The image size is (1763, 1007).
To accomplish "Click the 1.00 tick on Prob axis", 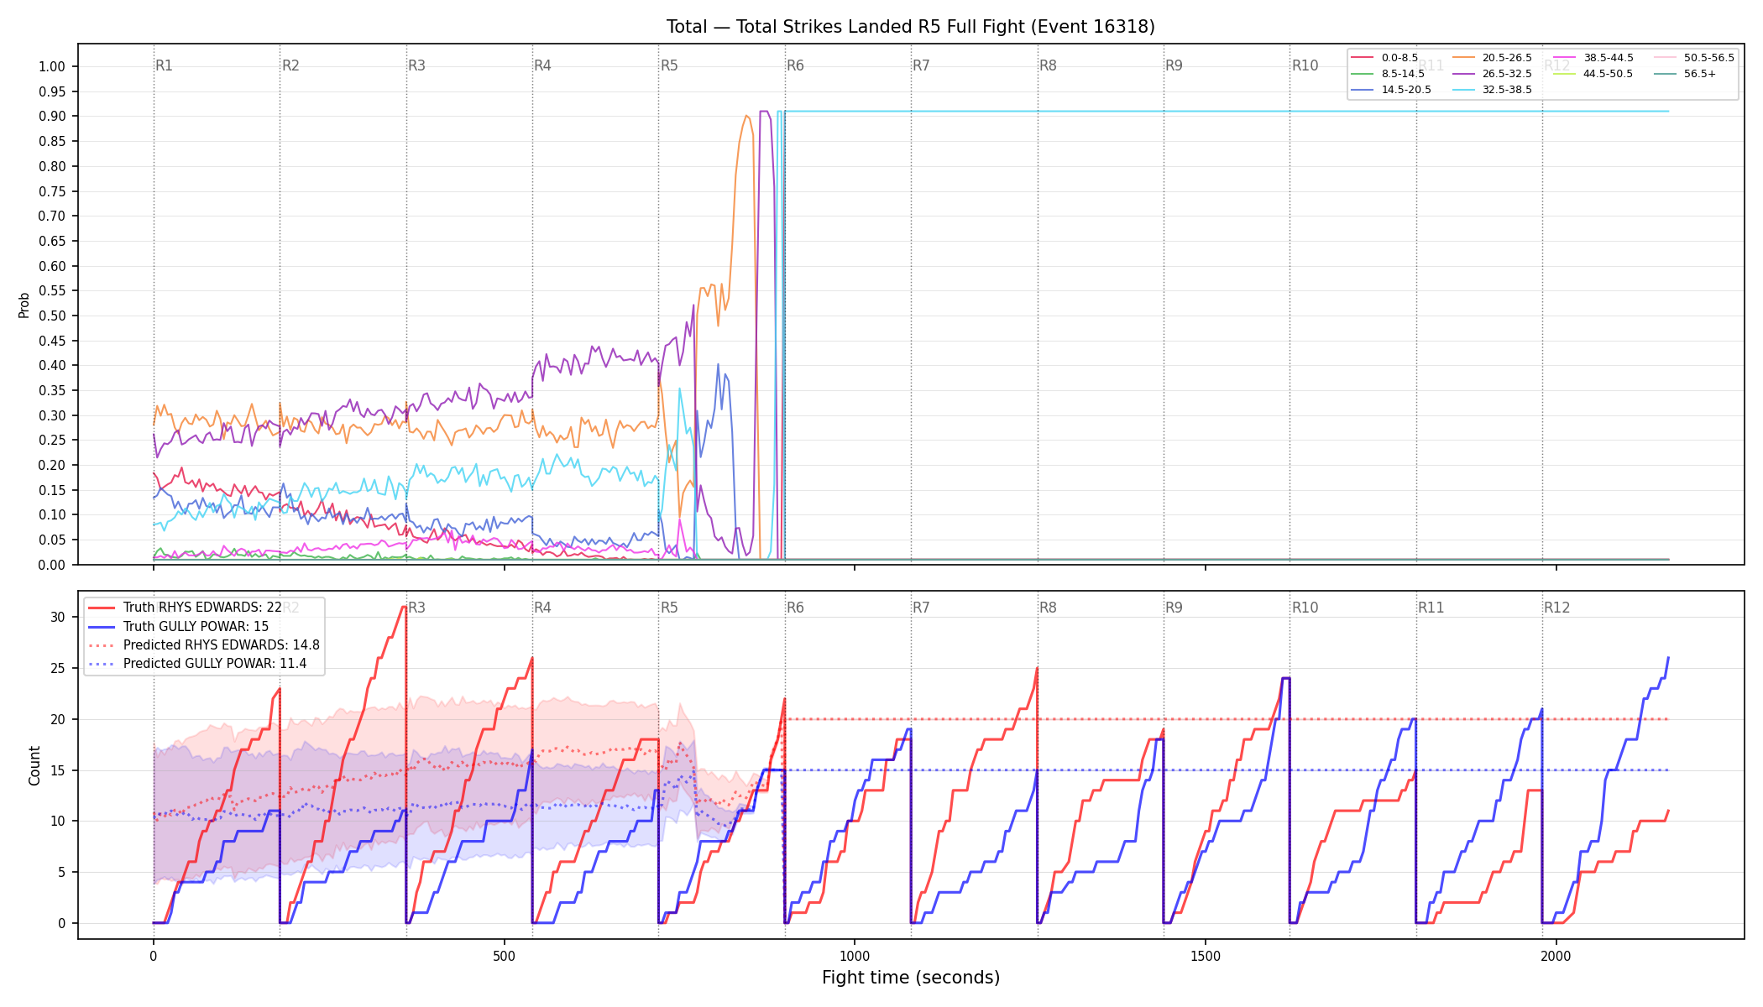I will [x=52, y=67].
